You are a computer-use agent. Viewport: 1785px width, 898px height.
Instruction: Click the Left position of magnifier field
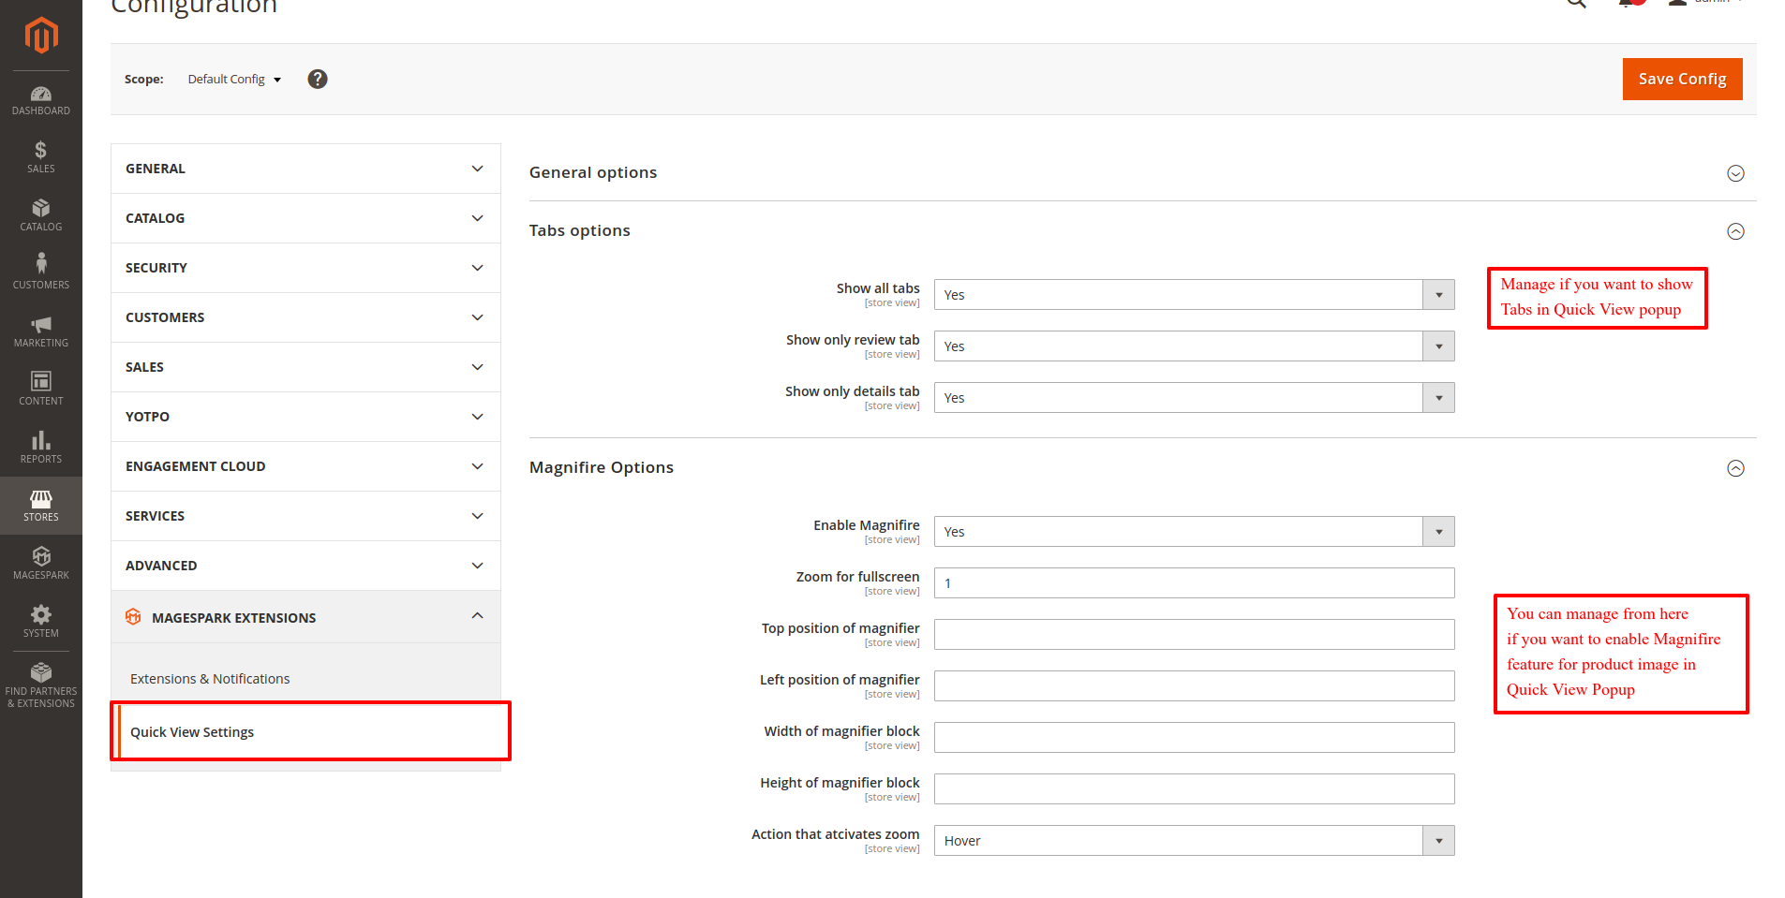click(1194, 686)
